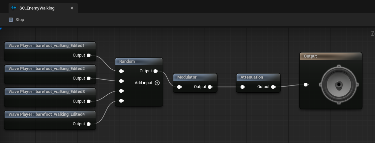Switch to the SC_EnemyWalking tab
The height and width of the screenshot is (143, 375).
pos(36,8)
